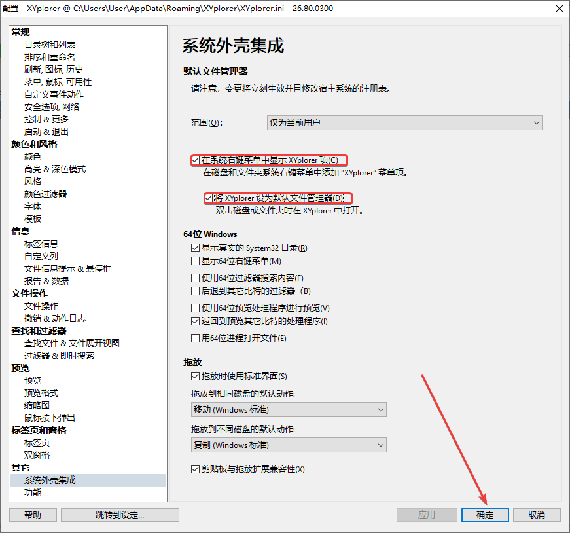
Task: Close the configuration dialog window
Action: (x=560, y=9)
